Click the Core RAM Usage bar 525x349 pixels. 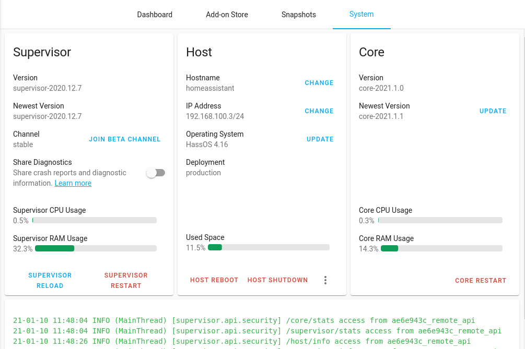pyautogui.click(x=441, y=248)
